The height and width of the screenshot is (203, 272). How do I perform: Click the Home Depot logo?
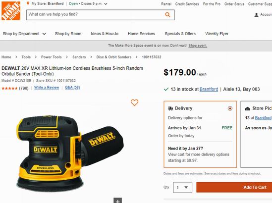[x=11, y=11]
